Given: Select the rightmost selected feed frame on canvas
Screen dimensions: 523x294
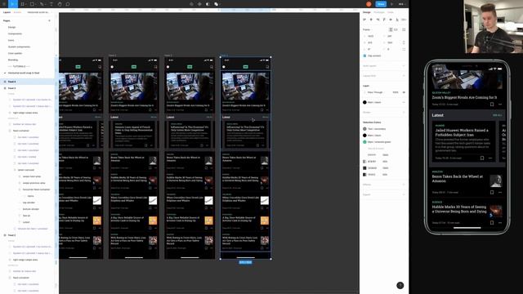Looking at the screenshot, I should (245, 158).
